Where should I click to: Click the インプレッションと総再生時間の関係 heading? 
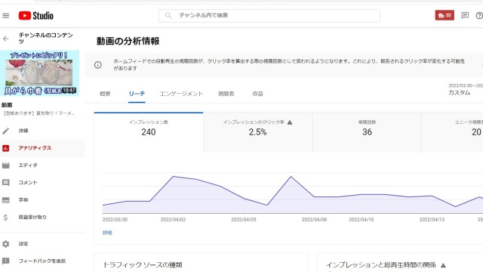click(x=381, y=264)
